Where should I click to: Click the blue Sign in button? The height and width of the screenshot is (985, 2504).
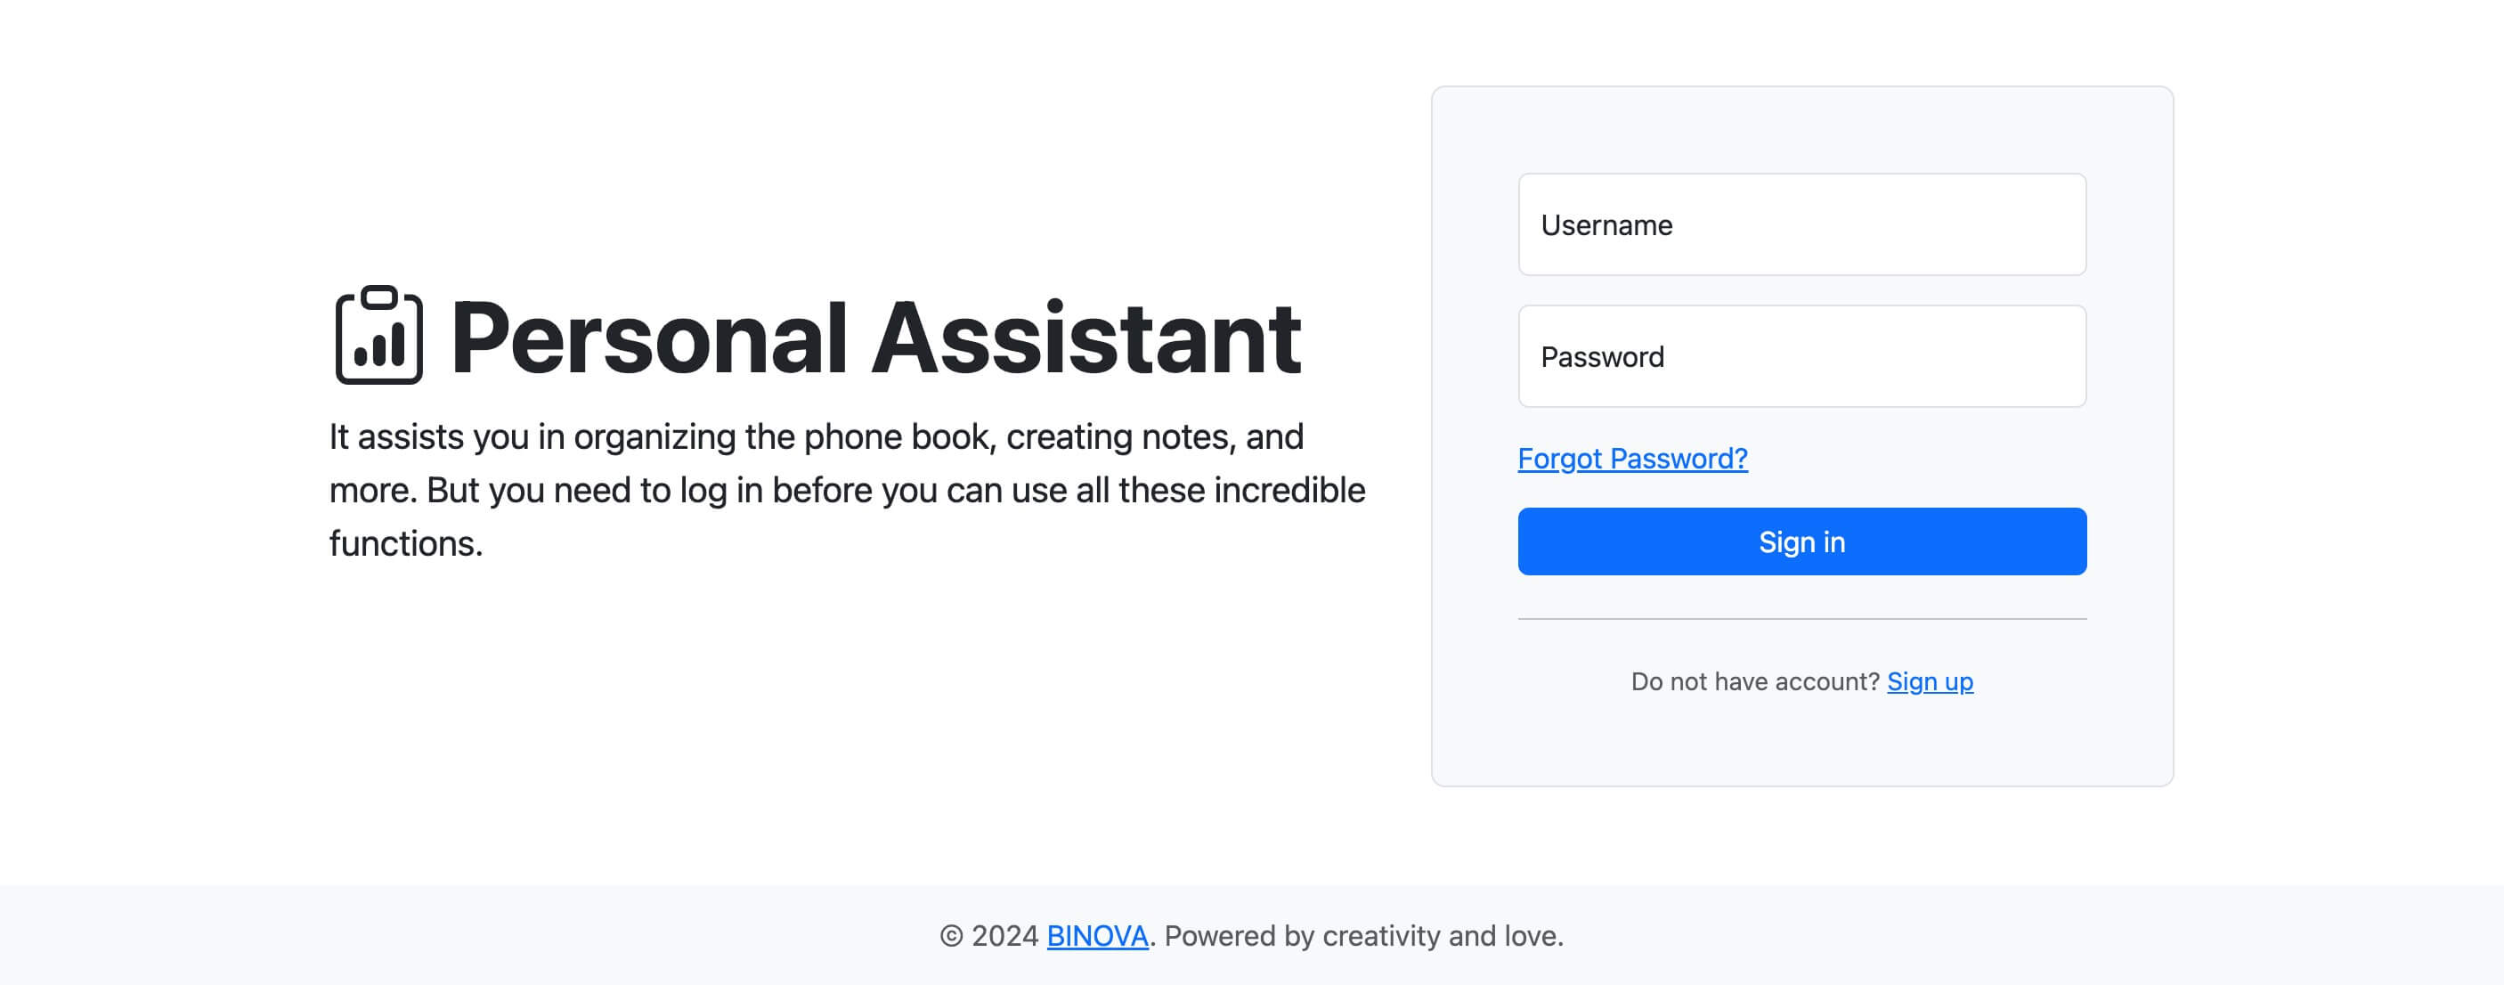click(x=1801, y=541)
